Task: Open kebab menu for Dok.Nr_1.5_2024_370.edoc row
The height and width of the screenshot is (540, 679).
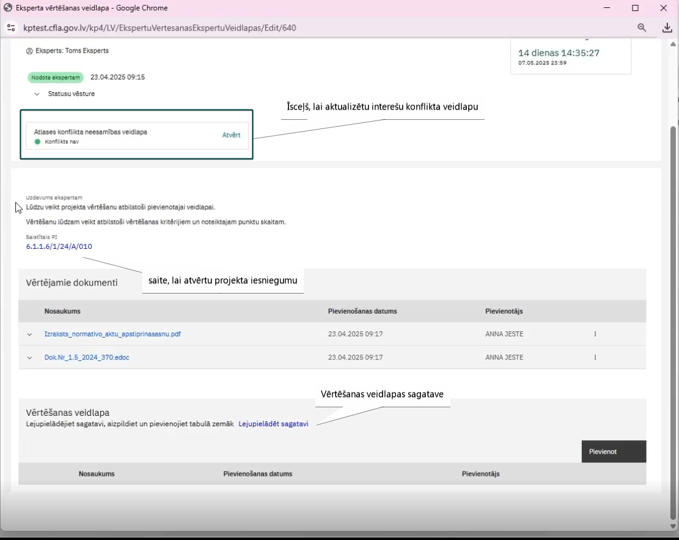Action: 595,358
